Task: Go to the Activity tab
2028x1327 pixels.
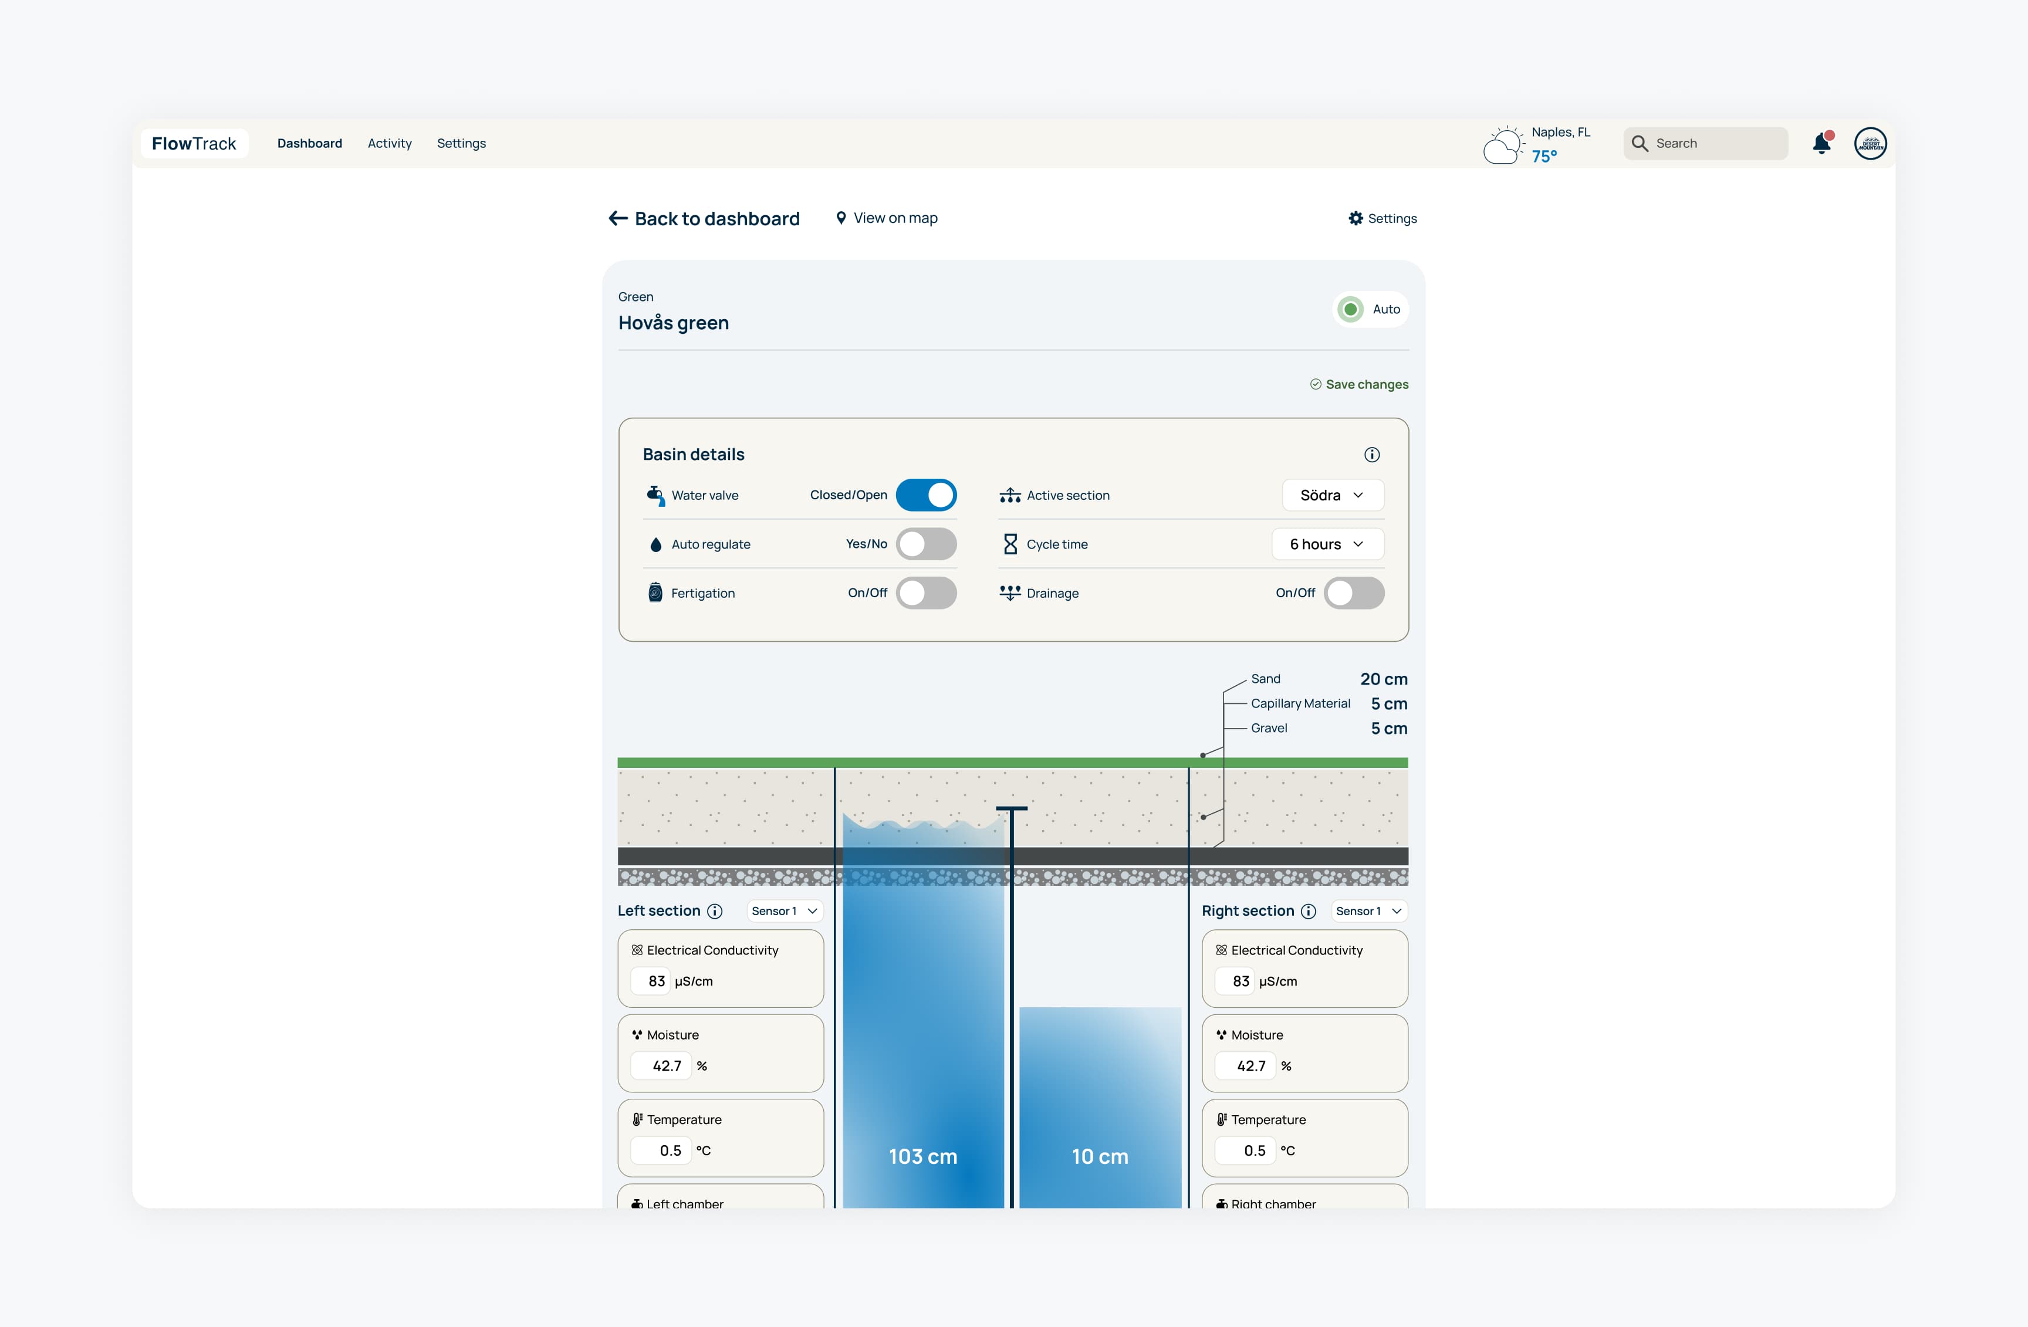Action: pos(390,143)
